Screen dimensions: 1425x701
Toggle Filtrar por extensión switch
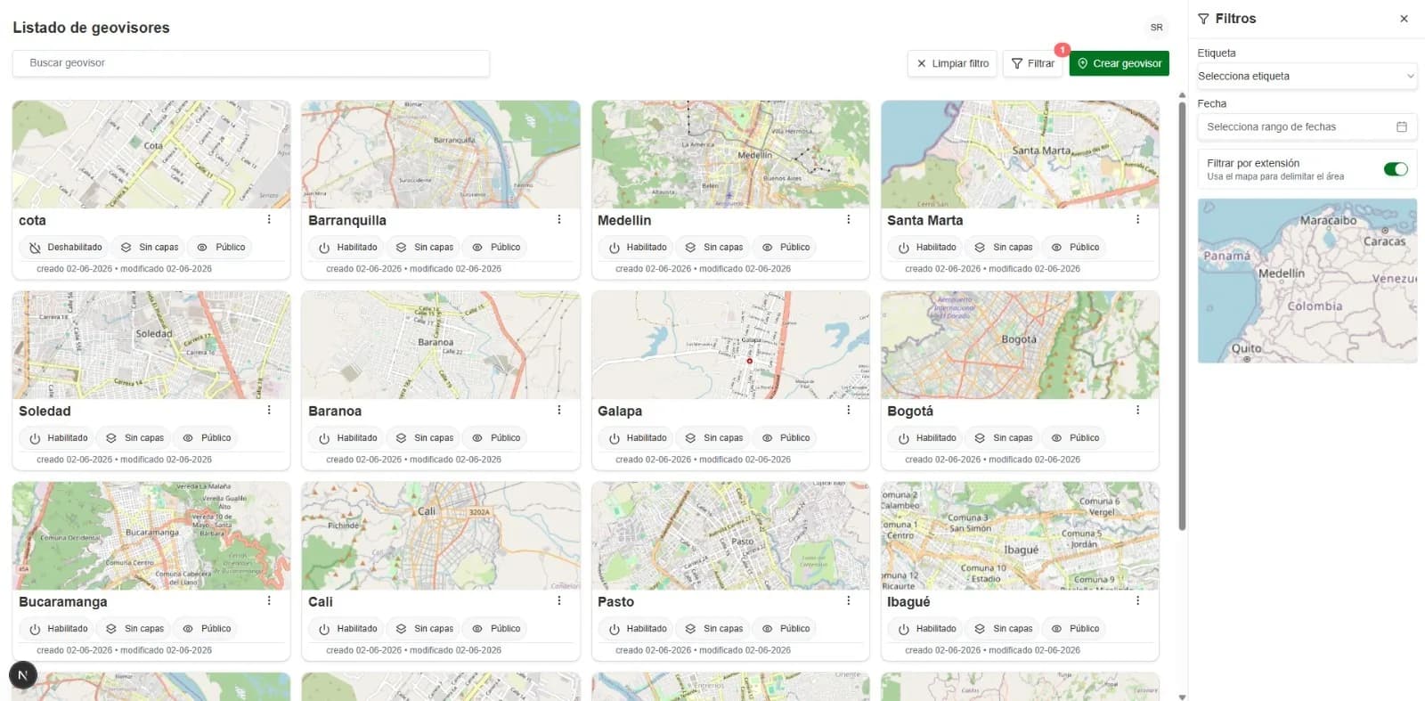[1396, 169]
